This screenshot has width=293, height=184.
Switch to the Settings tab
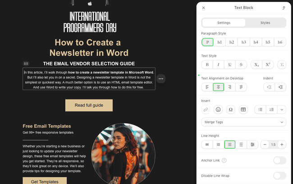pos(224,23)
